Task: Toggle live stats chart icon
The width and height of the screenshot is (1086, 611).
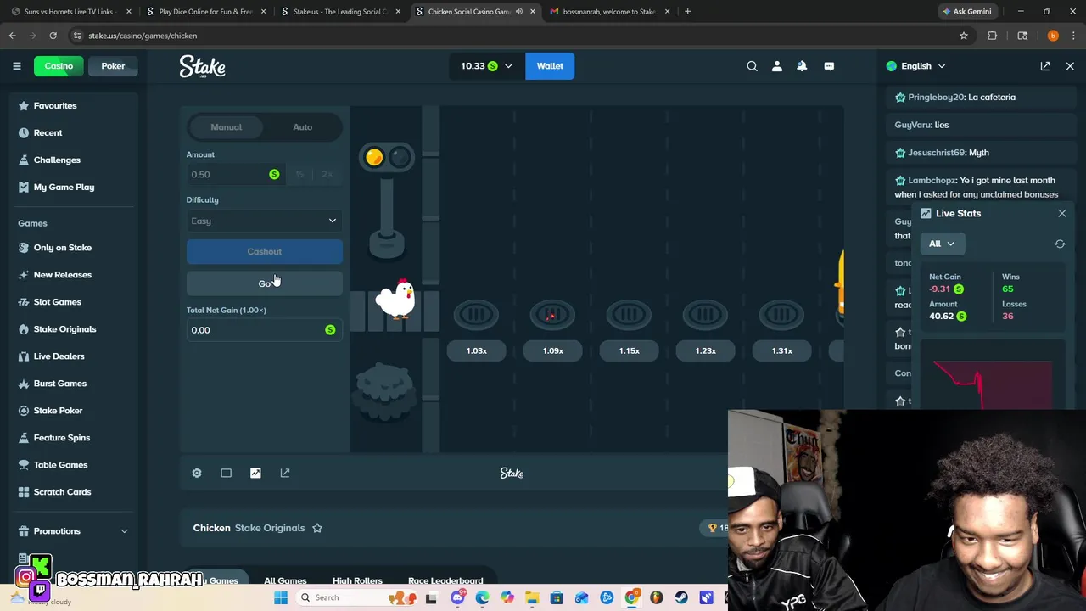Action: tap(255, 473)
